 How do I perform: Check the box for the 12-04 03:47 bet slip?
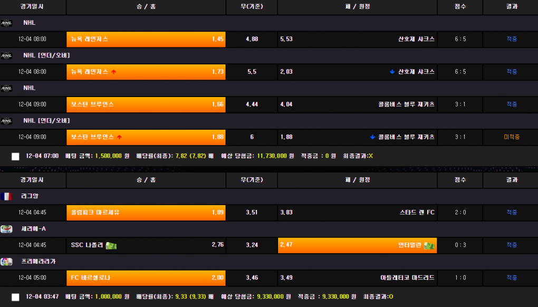(15, 297)
